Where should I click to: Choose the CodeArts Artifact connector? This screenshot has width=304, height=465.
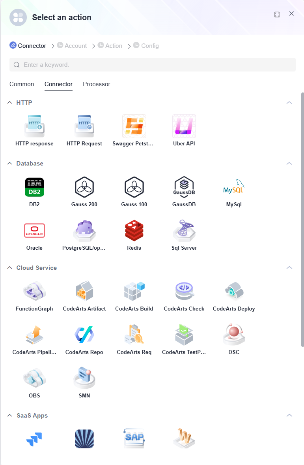pyautogui.click(x=84, y=296)
